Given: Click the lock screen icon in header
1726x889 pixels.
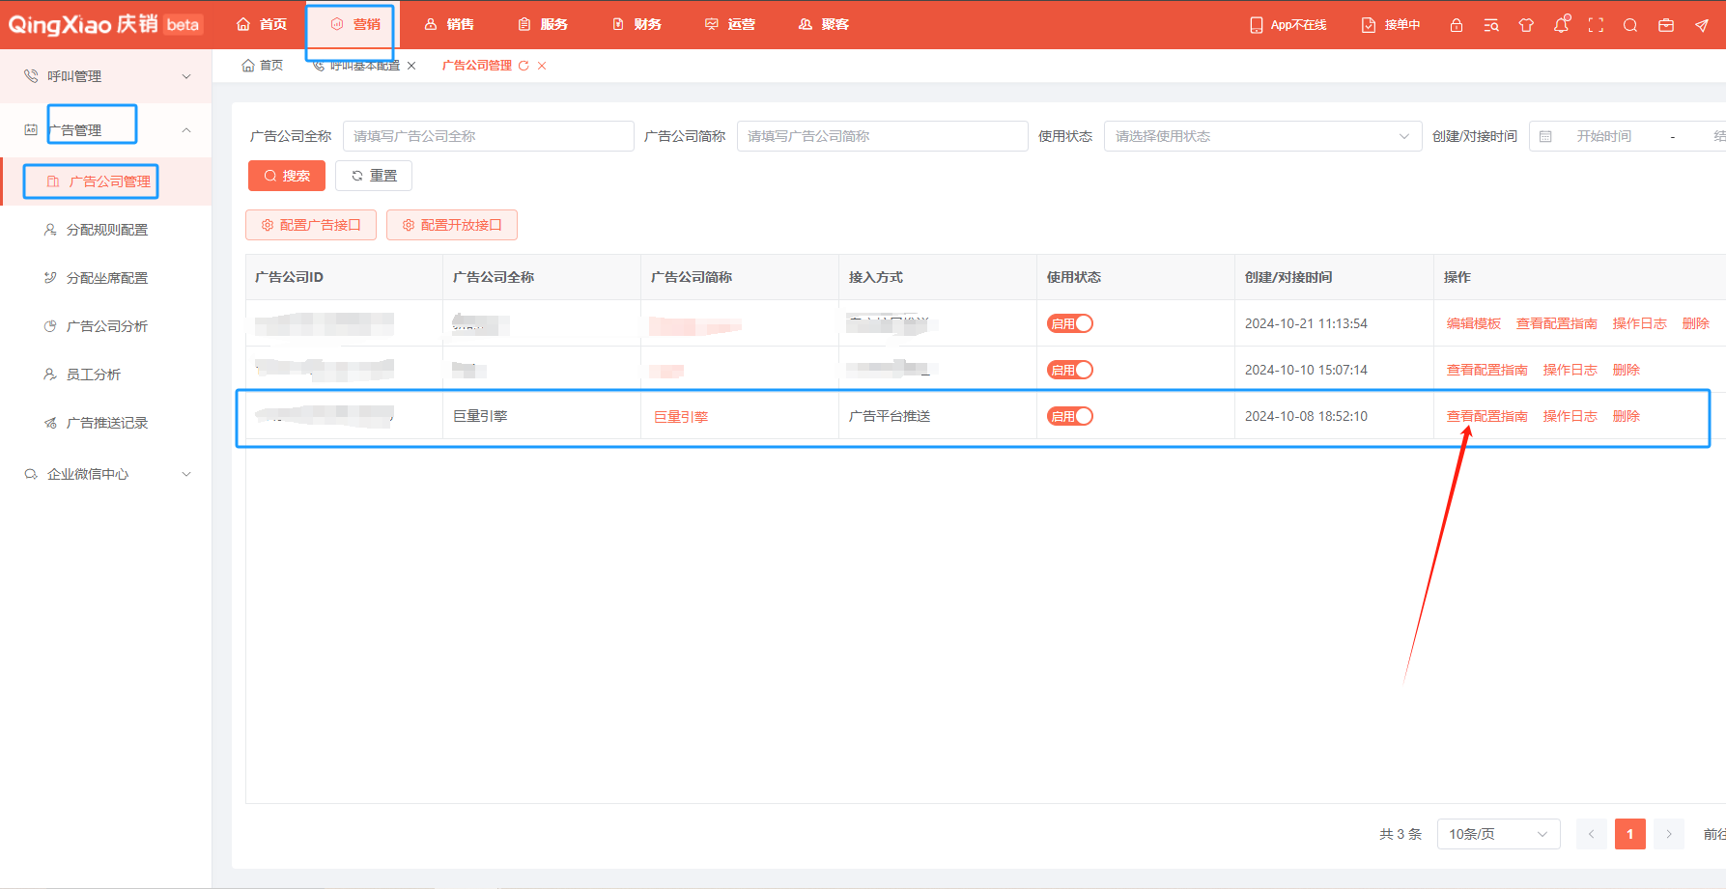Looking at the screenshot, I should coord(1456,25).
